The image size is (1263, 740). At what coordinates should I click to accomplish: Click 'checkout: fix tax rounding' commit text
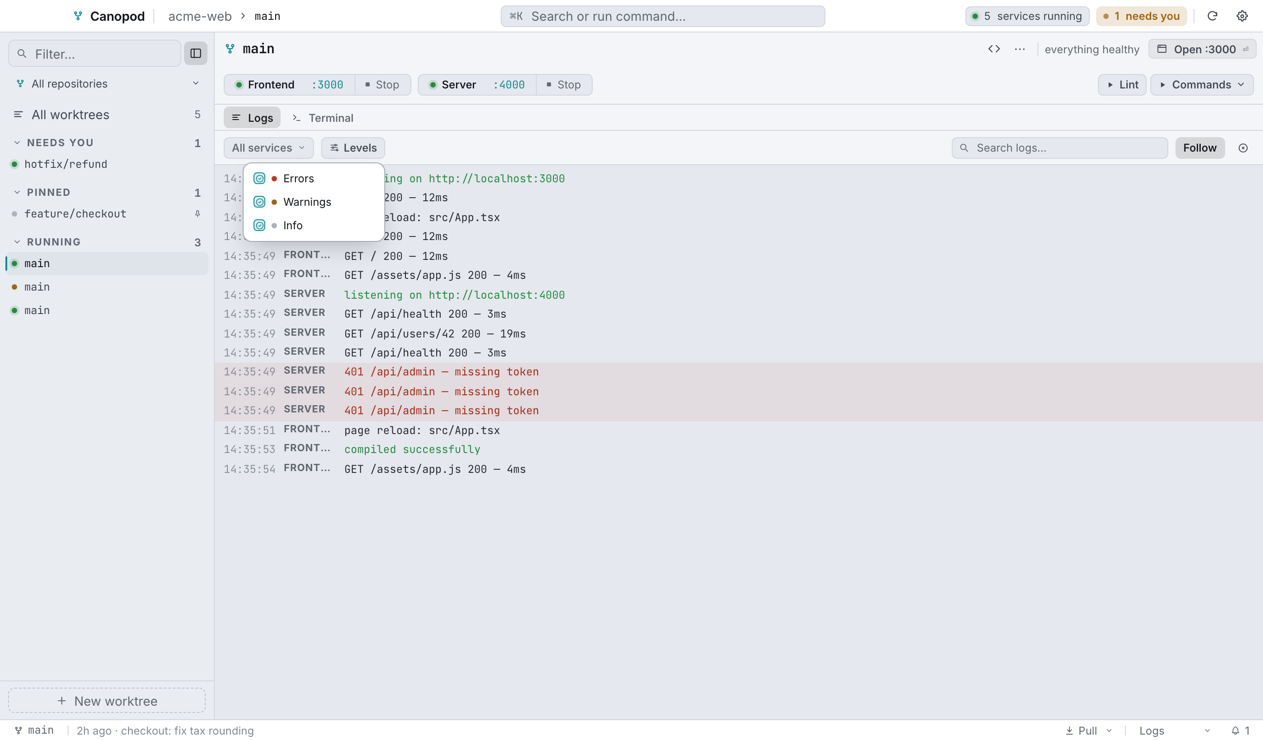click(x=188, y=731)
